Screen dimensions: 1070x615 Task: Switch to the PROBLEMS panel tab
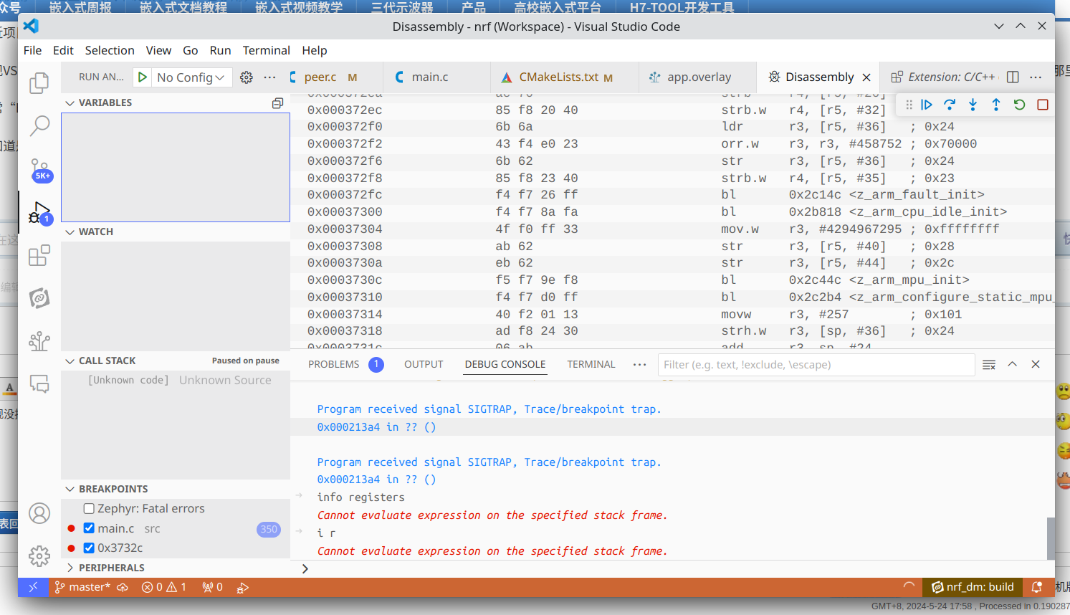point(334,364)
